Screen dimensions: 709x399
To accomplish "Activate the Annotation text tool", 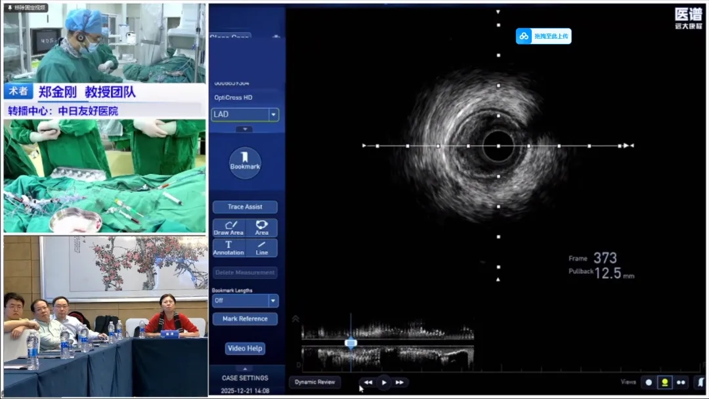I will pyautogui.click(x=228, y=247).
